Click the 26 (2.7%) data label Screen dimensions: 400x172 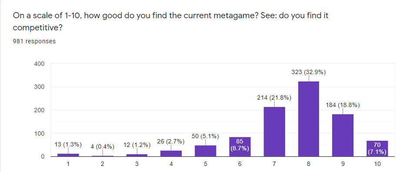click(171, 142)
